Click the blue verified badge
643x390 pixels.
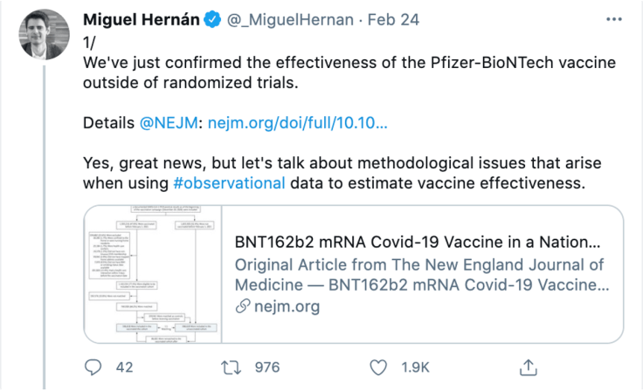click(211, 19)
